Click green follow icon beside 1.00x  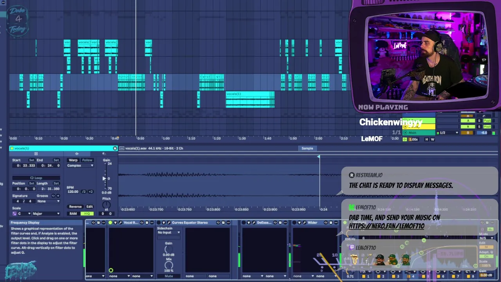coord(405,139)
